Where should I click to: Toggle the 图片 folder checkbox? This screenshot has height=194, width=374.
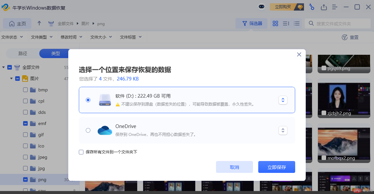click(17, 79)
